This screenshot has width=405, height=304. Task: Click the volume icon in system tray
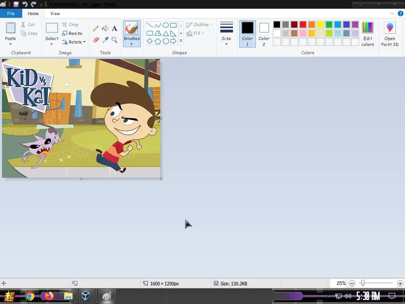pos(348,296)
